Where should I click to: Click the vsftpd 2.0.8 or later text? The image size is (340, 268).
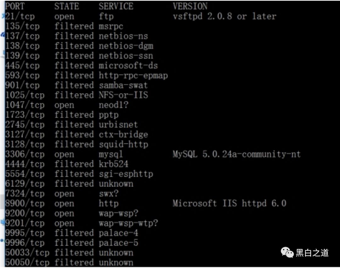pyautogui.click(x=224, y=16)
